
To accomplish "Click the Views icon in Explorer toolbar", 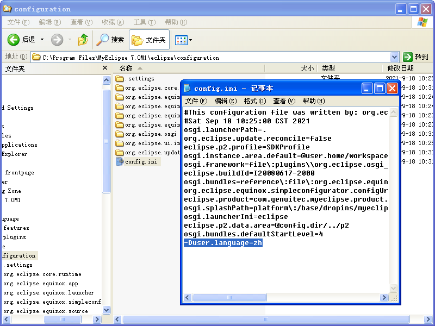I will [x=181, y=40].
